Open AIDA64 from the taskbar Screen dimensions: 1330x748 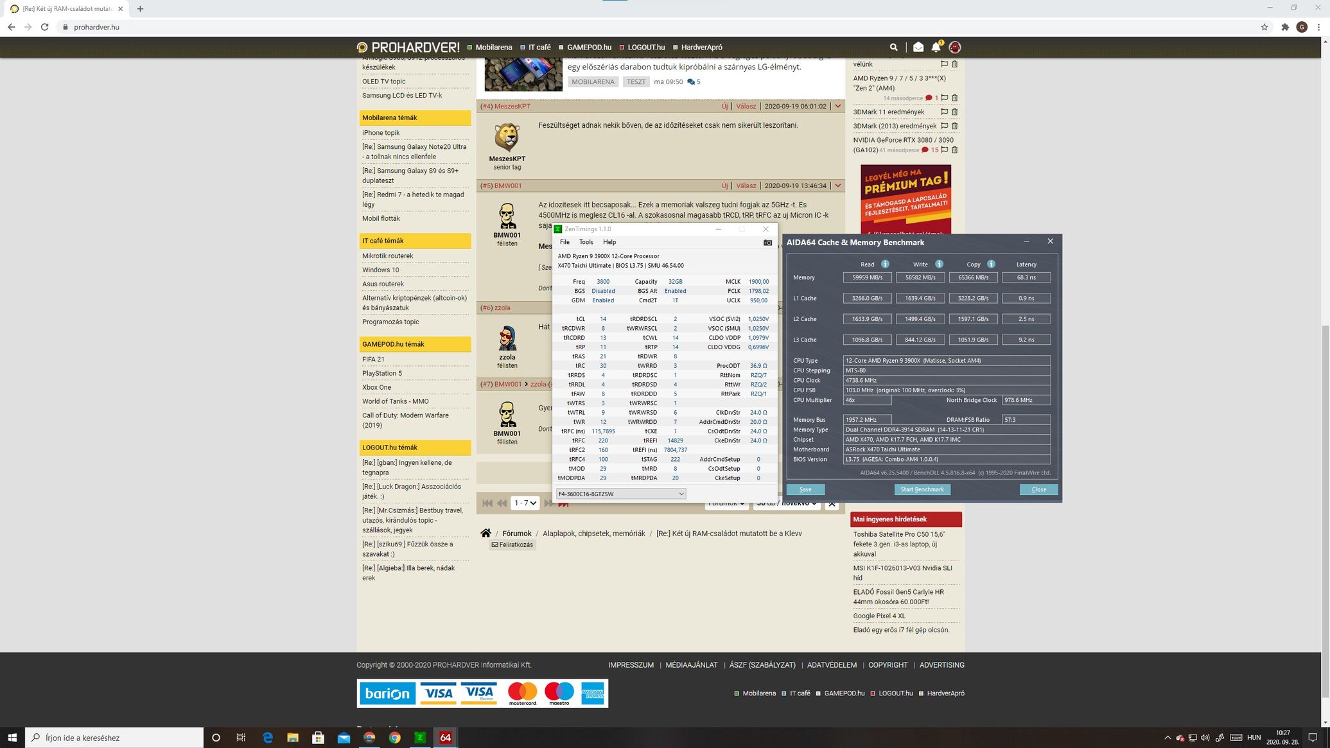445,738
